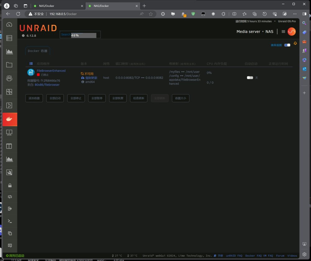Click the 添加容器 button

[34, 98]
